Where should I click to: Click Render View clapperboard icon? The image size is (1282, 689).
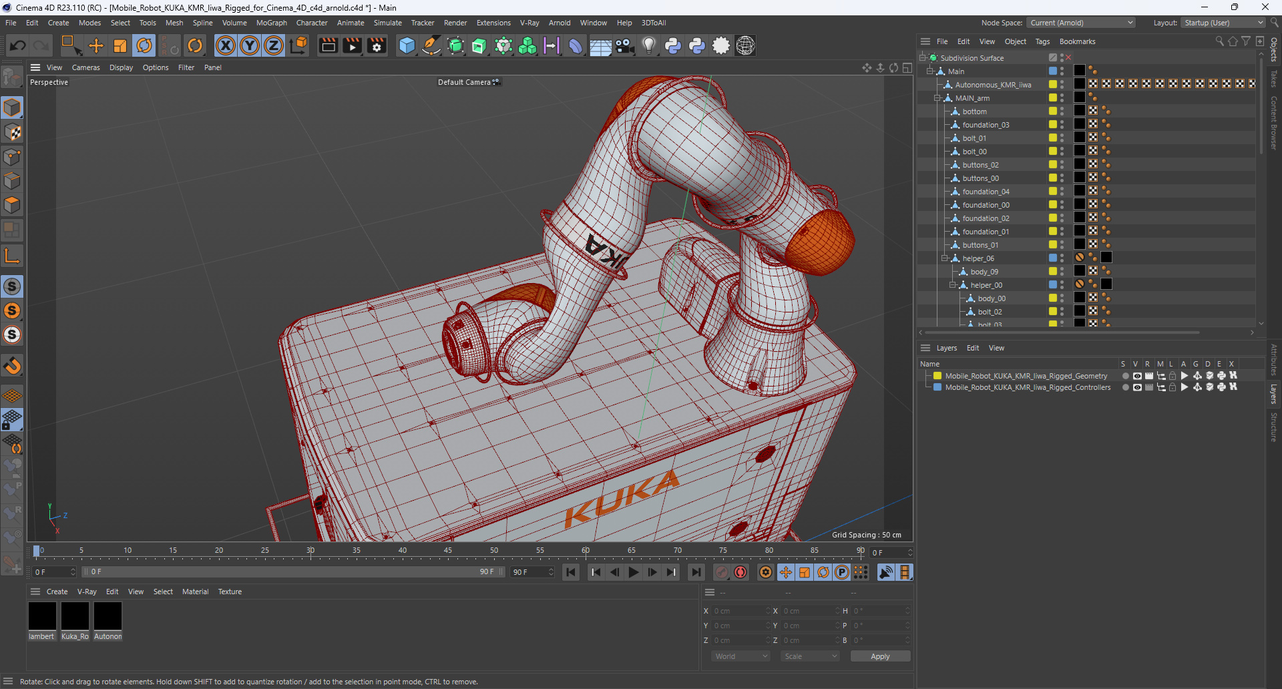point(328,45)
